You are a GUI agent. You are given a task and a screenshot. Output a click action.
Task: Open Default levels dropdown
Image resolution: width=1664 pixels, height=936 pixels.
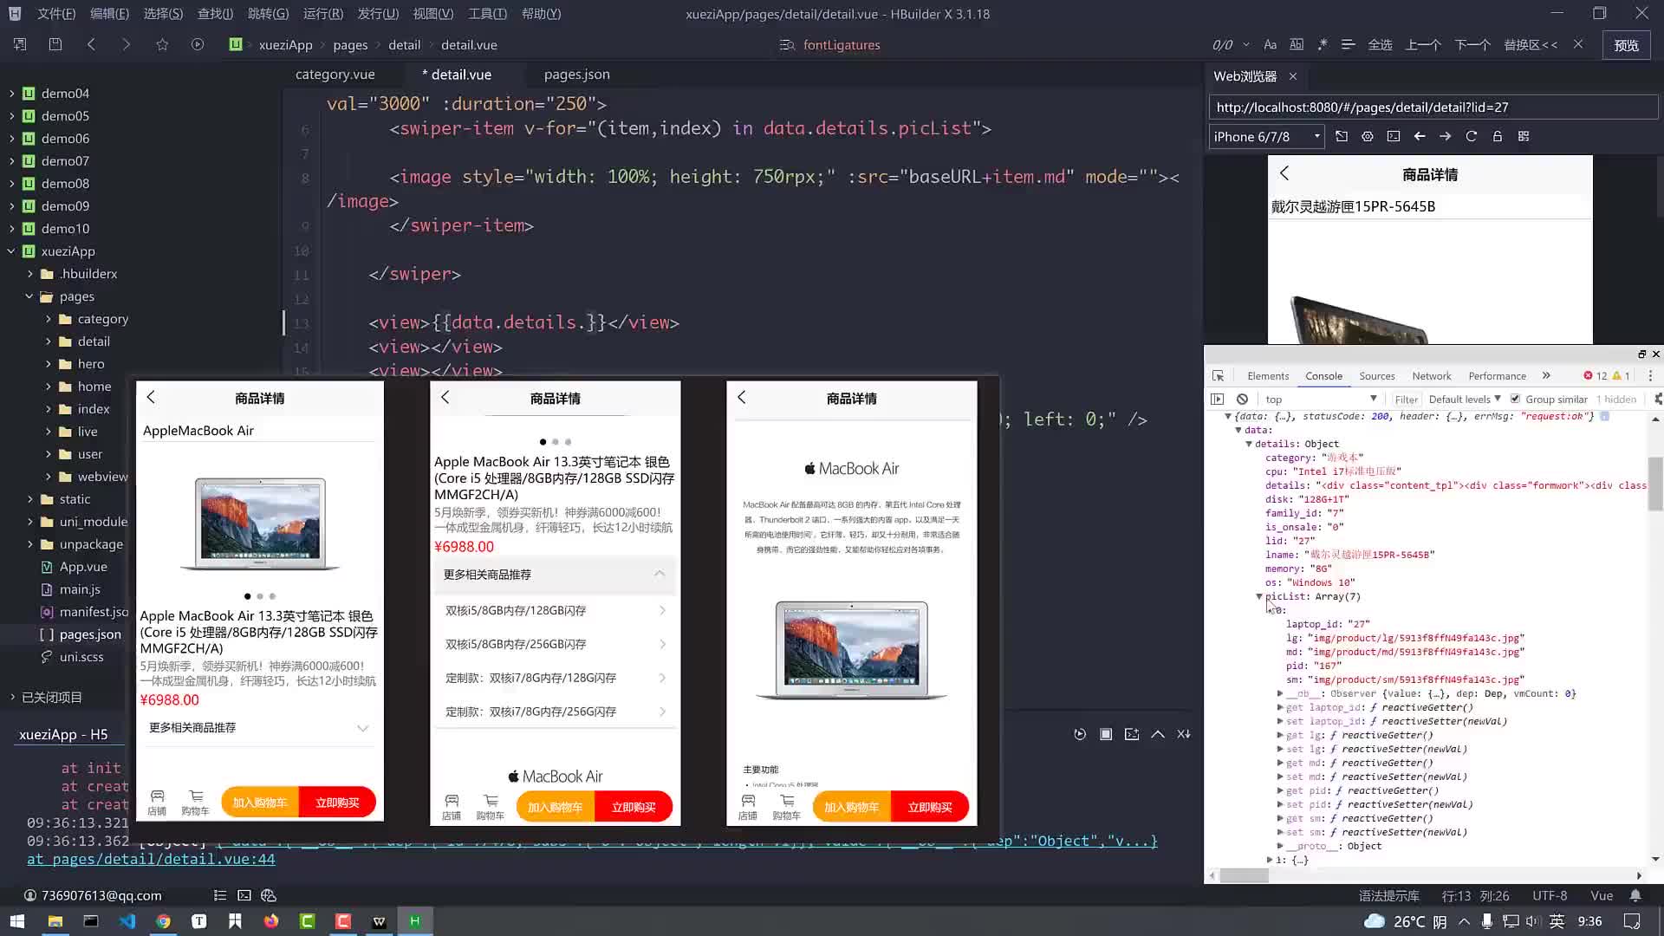tap(1465, 400)
